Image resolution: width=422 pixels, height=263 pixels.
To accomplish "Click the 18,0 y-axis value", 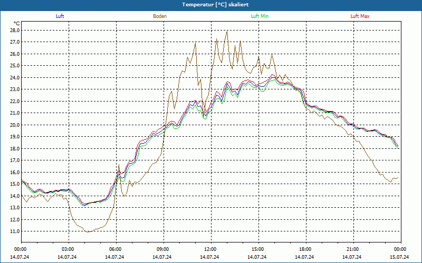I will [x=15, y=148].
